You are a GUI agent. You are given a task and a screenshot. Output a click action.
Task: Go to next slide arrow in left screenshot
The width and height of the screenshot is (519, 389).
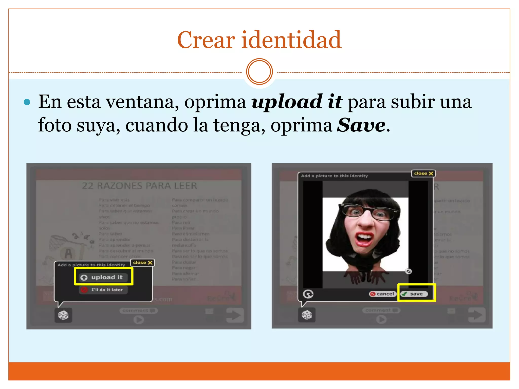[x=235, y=315]
